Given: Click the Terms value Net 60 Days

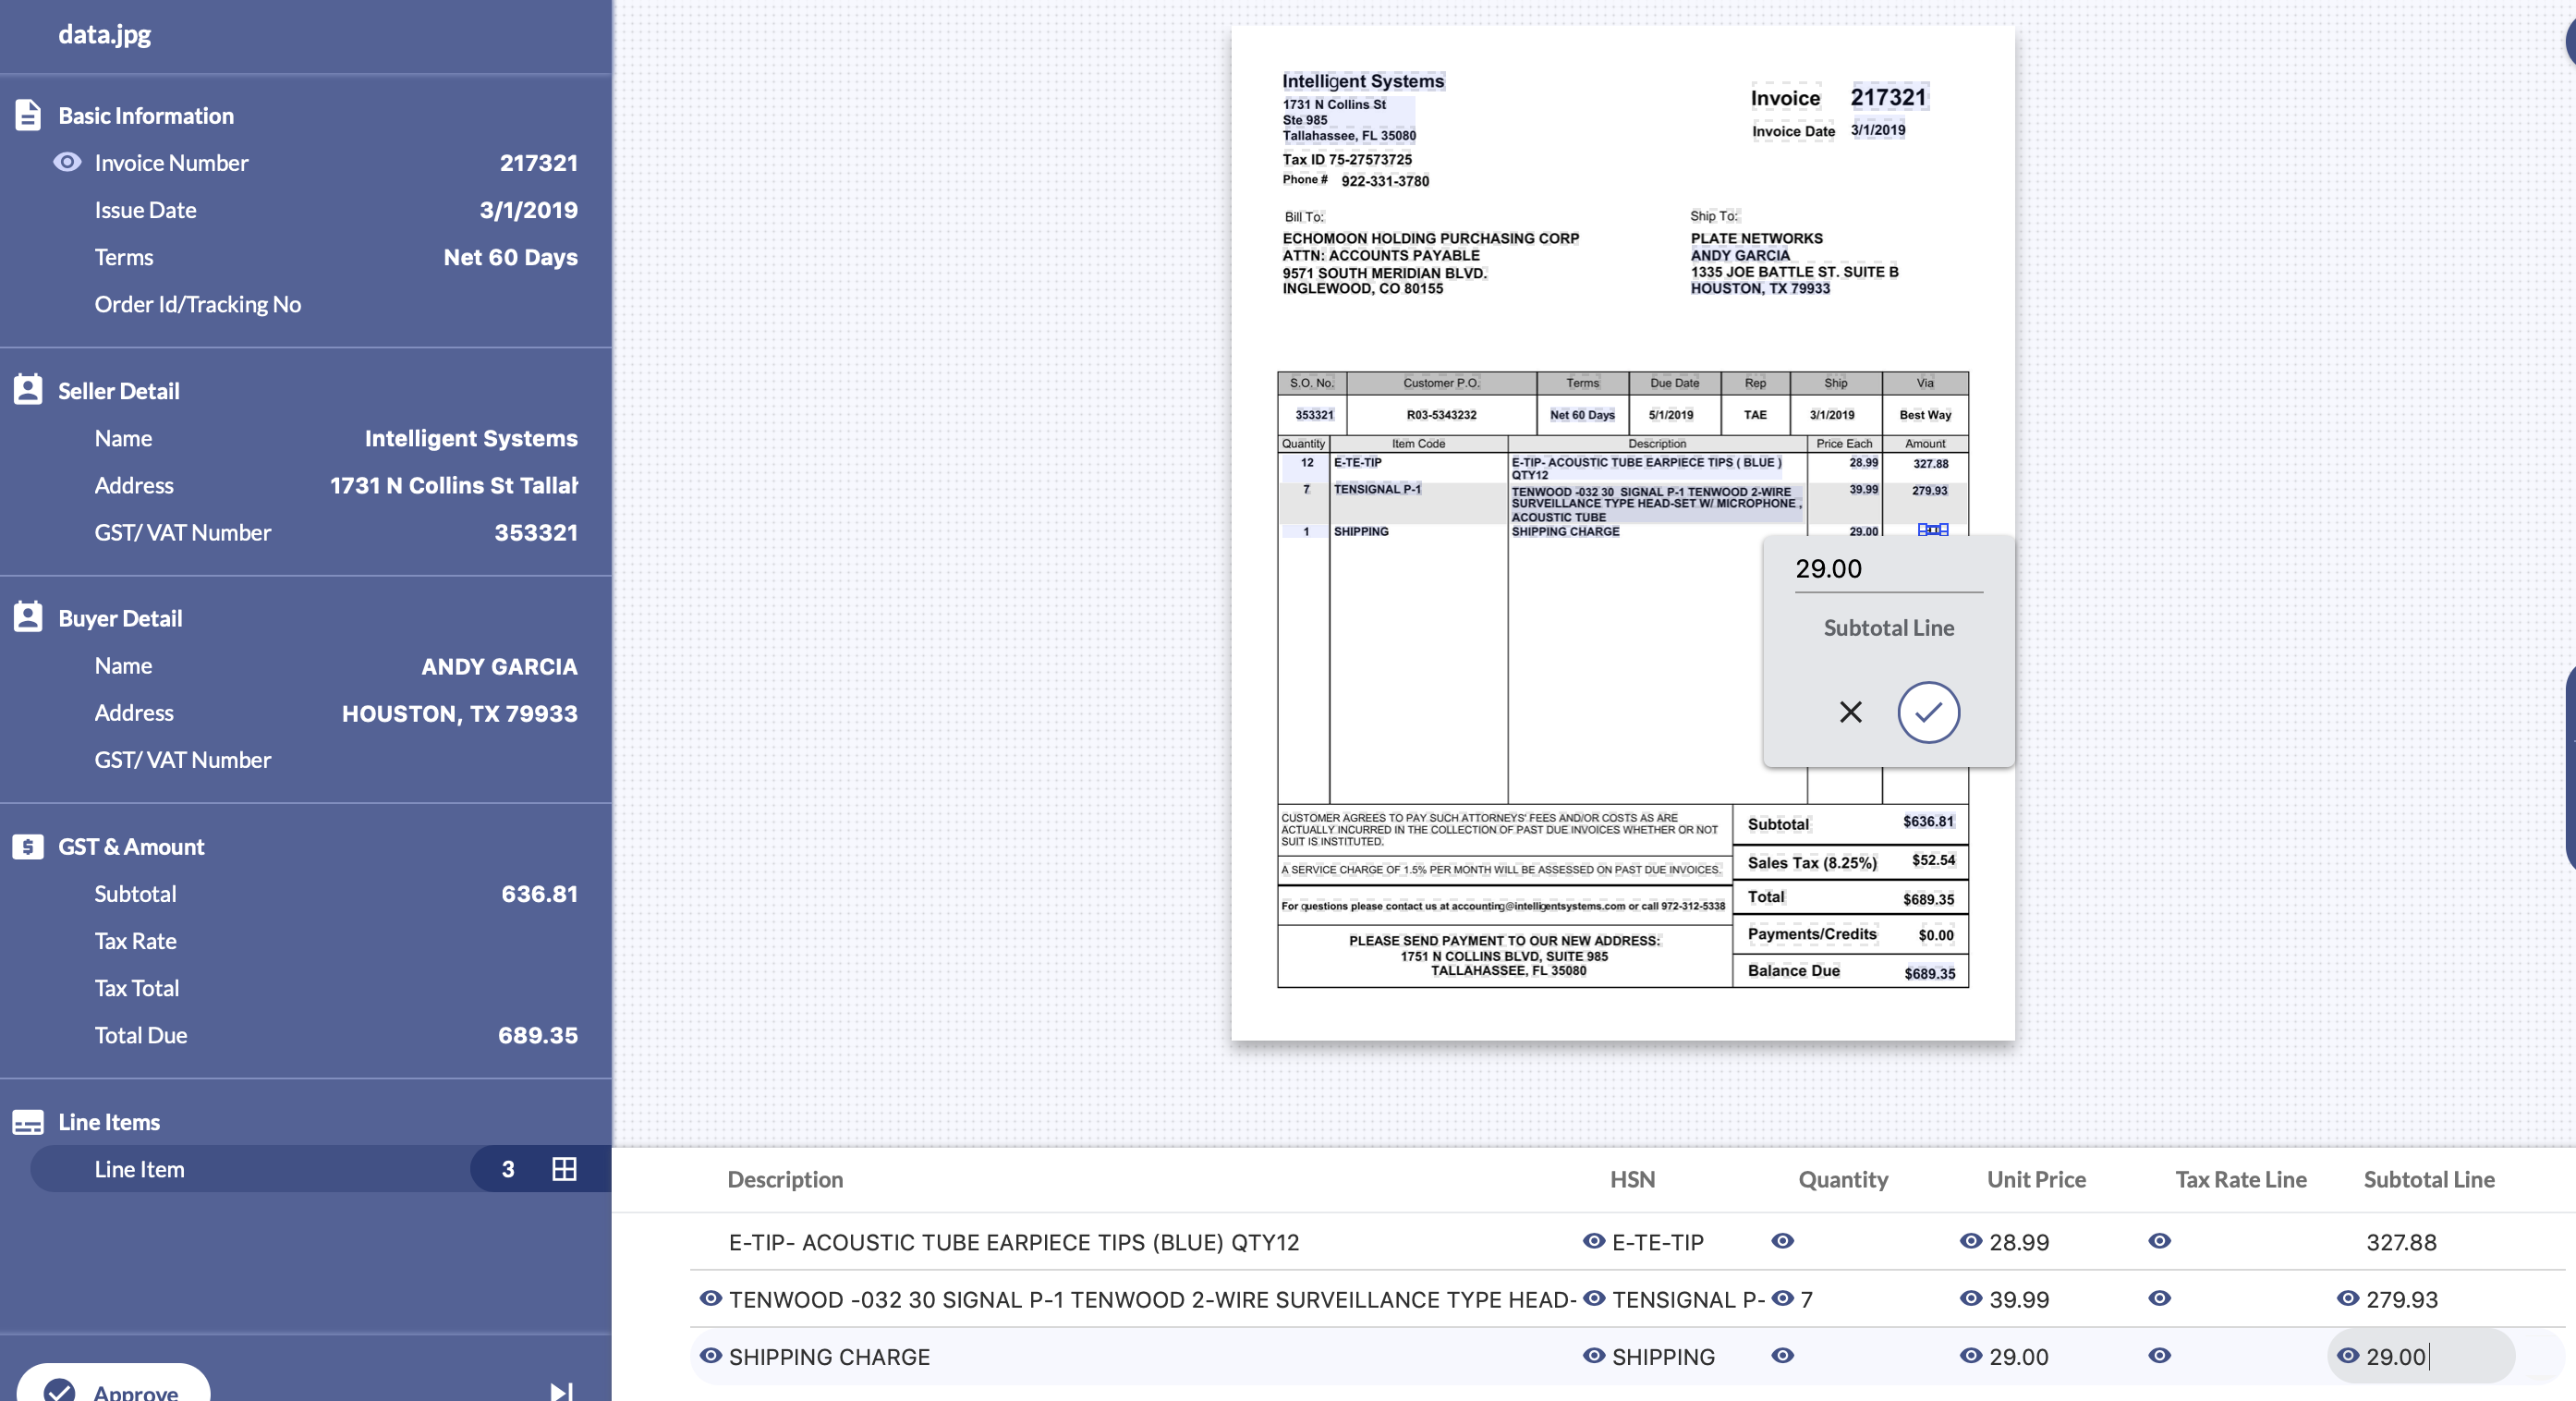Looking at the screenshot, I should pos(510,257).
